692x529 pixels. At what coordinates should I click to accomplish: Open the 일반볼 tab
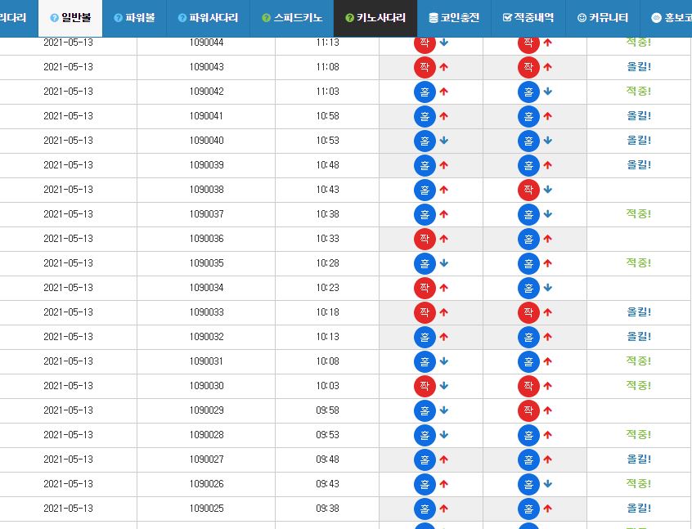70,18
